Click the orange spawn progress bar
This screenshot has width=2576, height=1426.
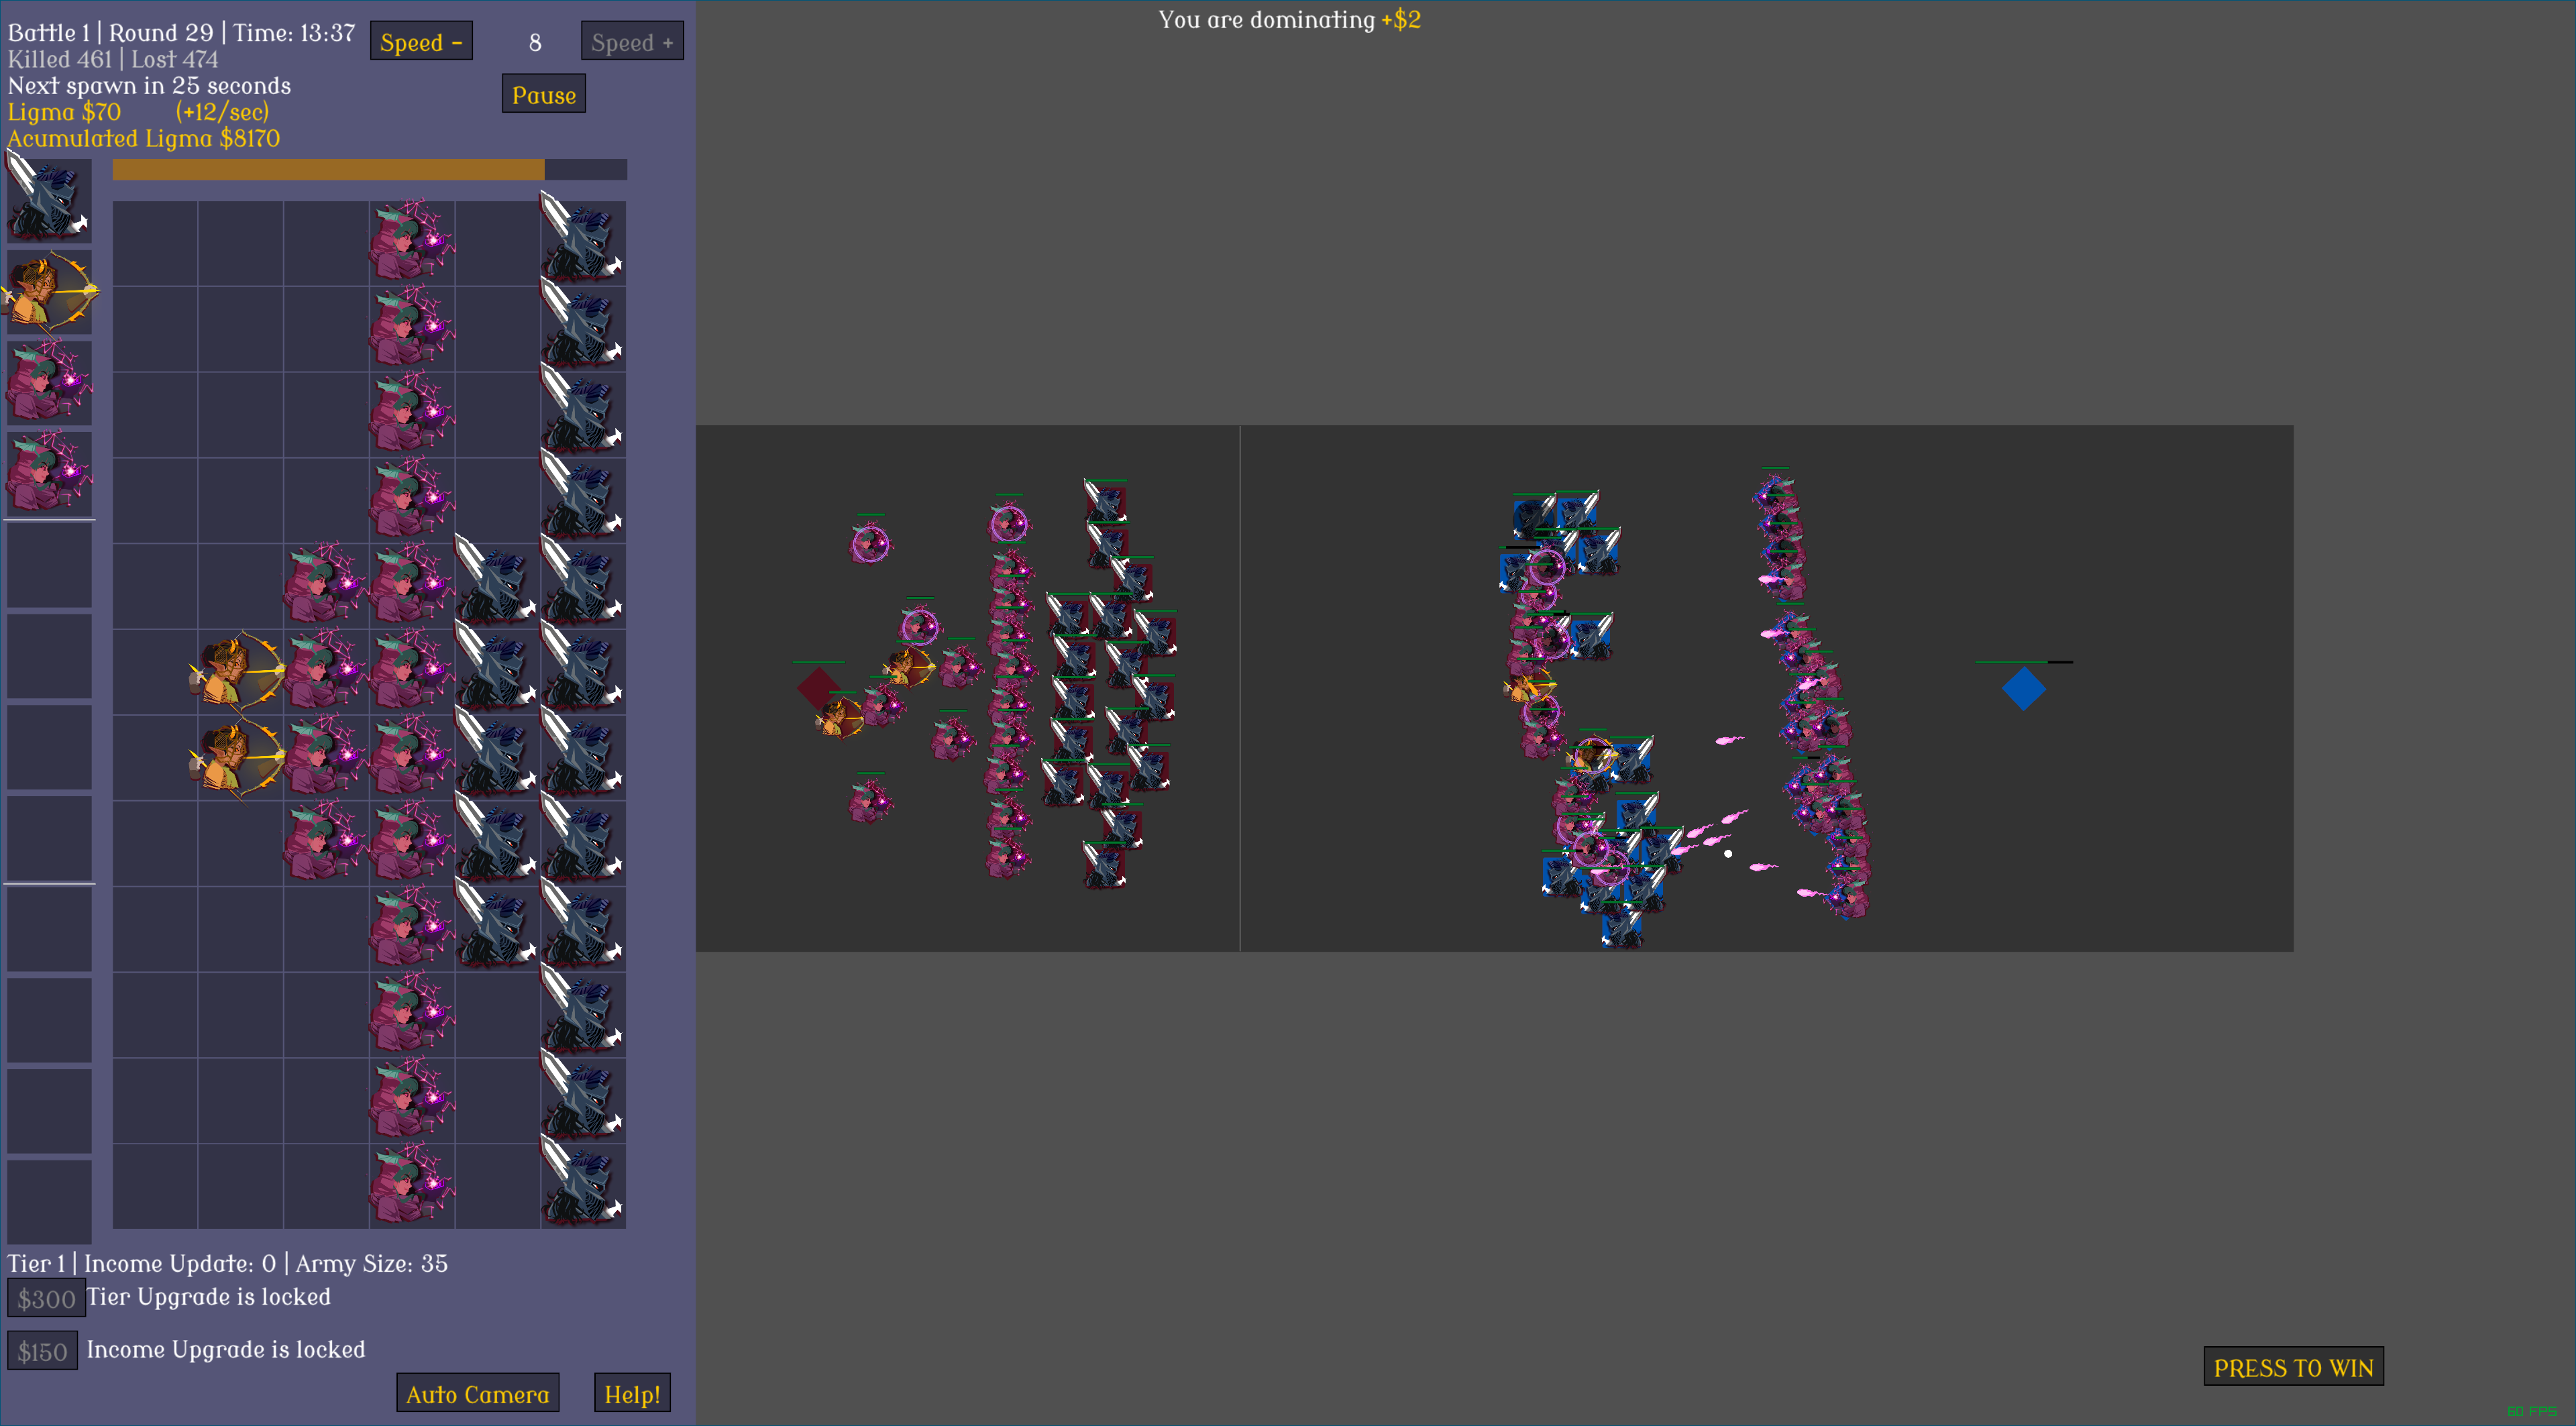coord(328,170)
